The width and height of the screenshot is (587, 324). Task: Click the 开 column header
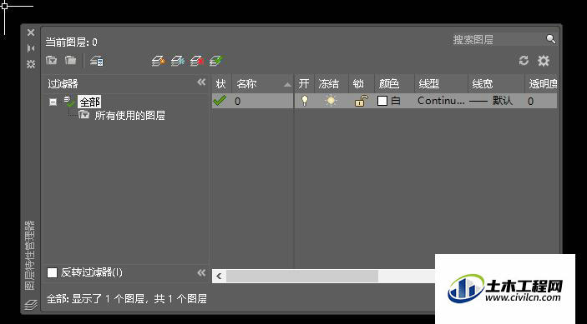304,83
